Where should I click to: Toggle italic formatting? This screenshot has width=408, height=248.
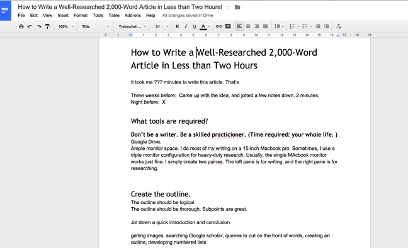pyautogui.click(x=186, y=26)
